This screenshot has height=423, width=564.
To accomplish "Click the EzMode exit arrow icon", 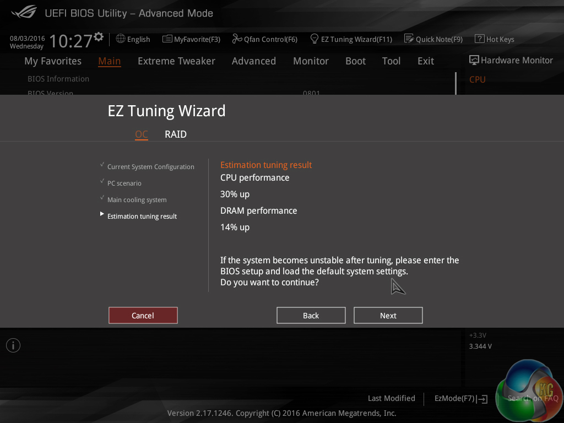I will [x=482, y=399].
